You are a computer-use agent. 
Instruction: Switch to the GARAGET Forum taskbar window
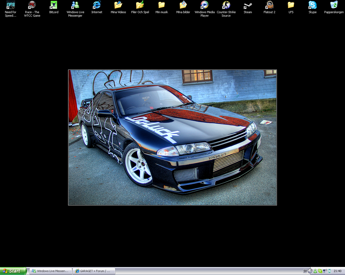pos(94,271)
